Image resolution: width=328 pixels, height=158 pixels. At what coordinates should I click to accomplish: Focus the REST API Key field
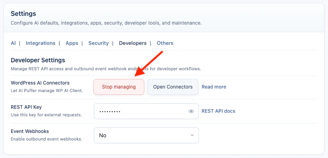(x=146, y=111)
